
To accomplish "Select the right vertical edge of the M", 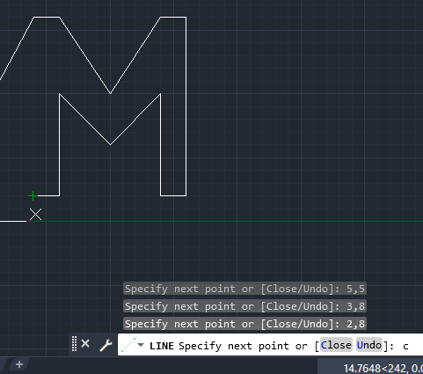I will [x=186, y=106].
